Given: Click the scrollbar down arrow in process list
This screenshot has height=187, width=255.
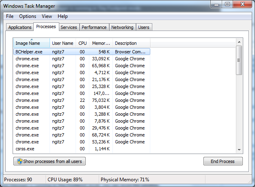Looking at the screenshot, I should point(239,150).
